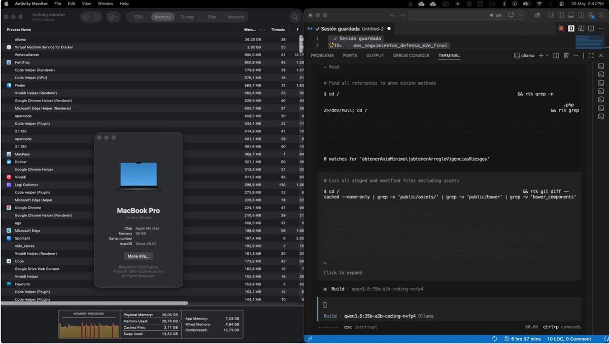Image resolution: width=609 pixels, height=344 pixels.
Task: Open the Regulatory Certification link
Action: tap(139, 267)
